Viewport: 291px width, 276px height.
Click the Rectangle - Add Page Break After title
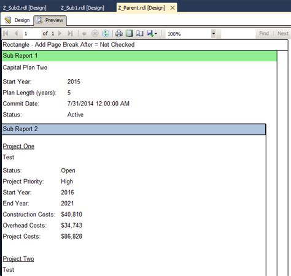(x=69, y=45)
